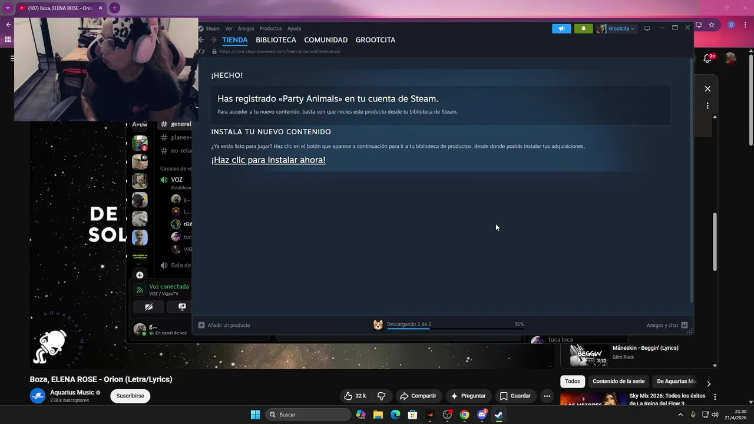Dislike the YouTube video
The height and width of the screenshot is (424, 754).
click(x=381, y=396)
